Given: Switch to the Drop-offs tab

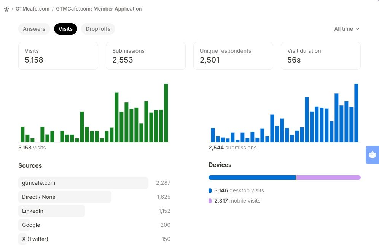Looking at the screenshot, I should 98,29.
